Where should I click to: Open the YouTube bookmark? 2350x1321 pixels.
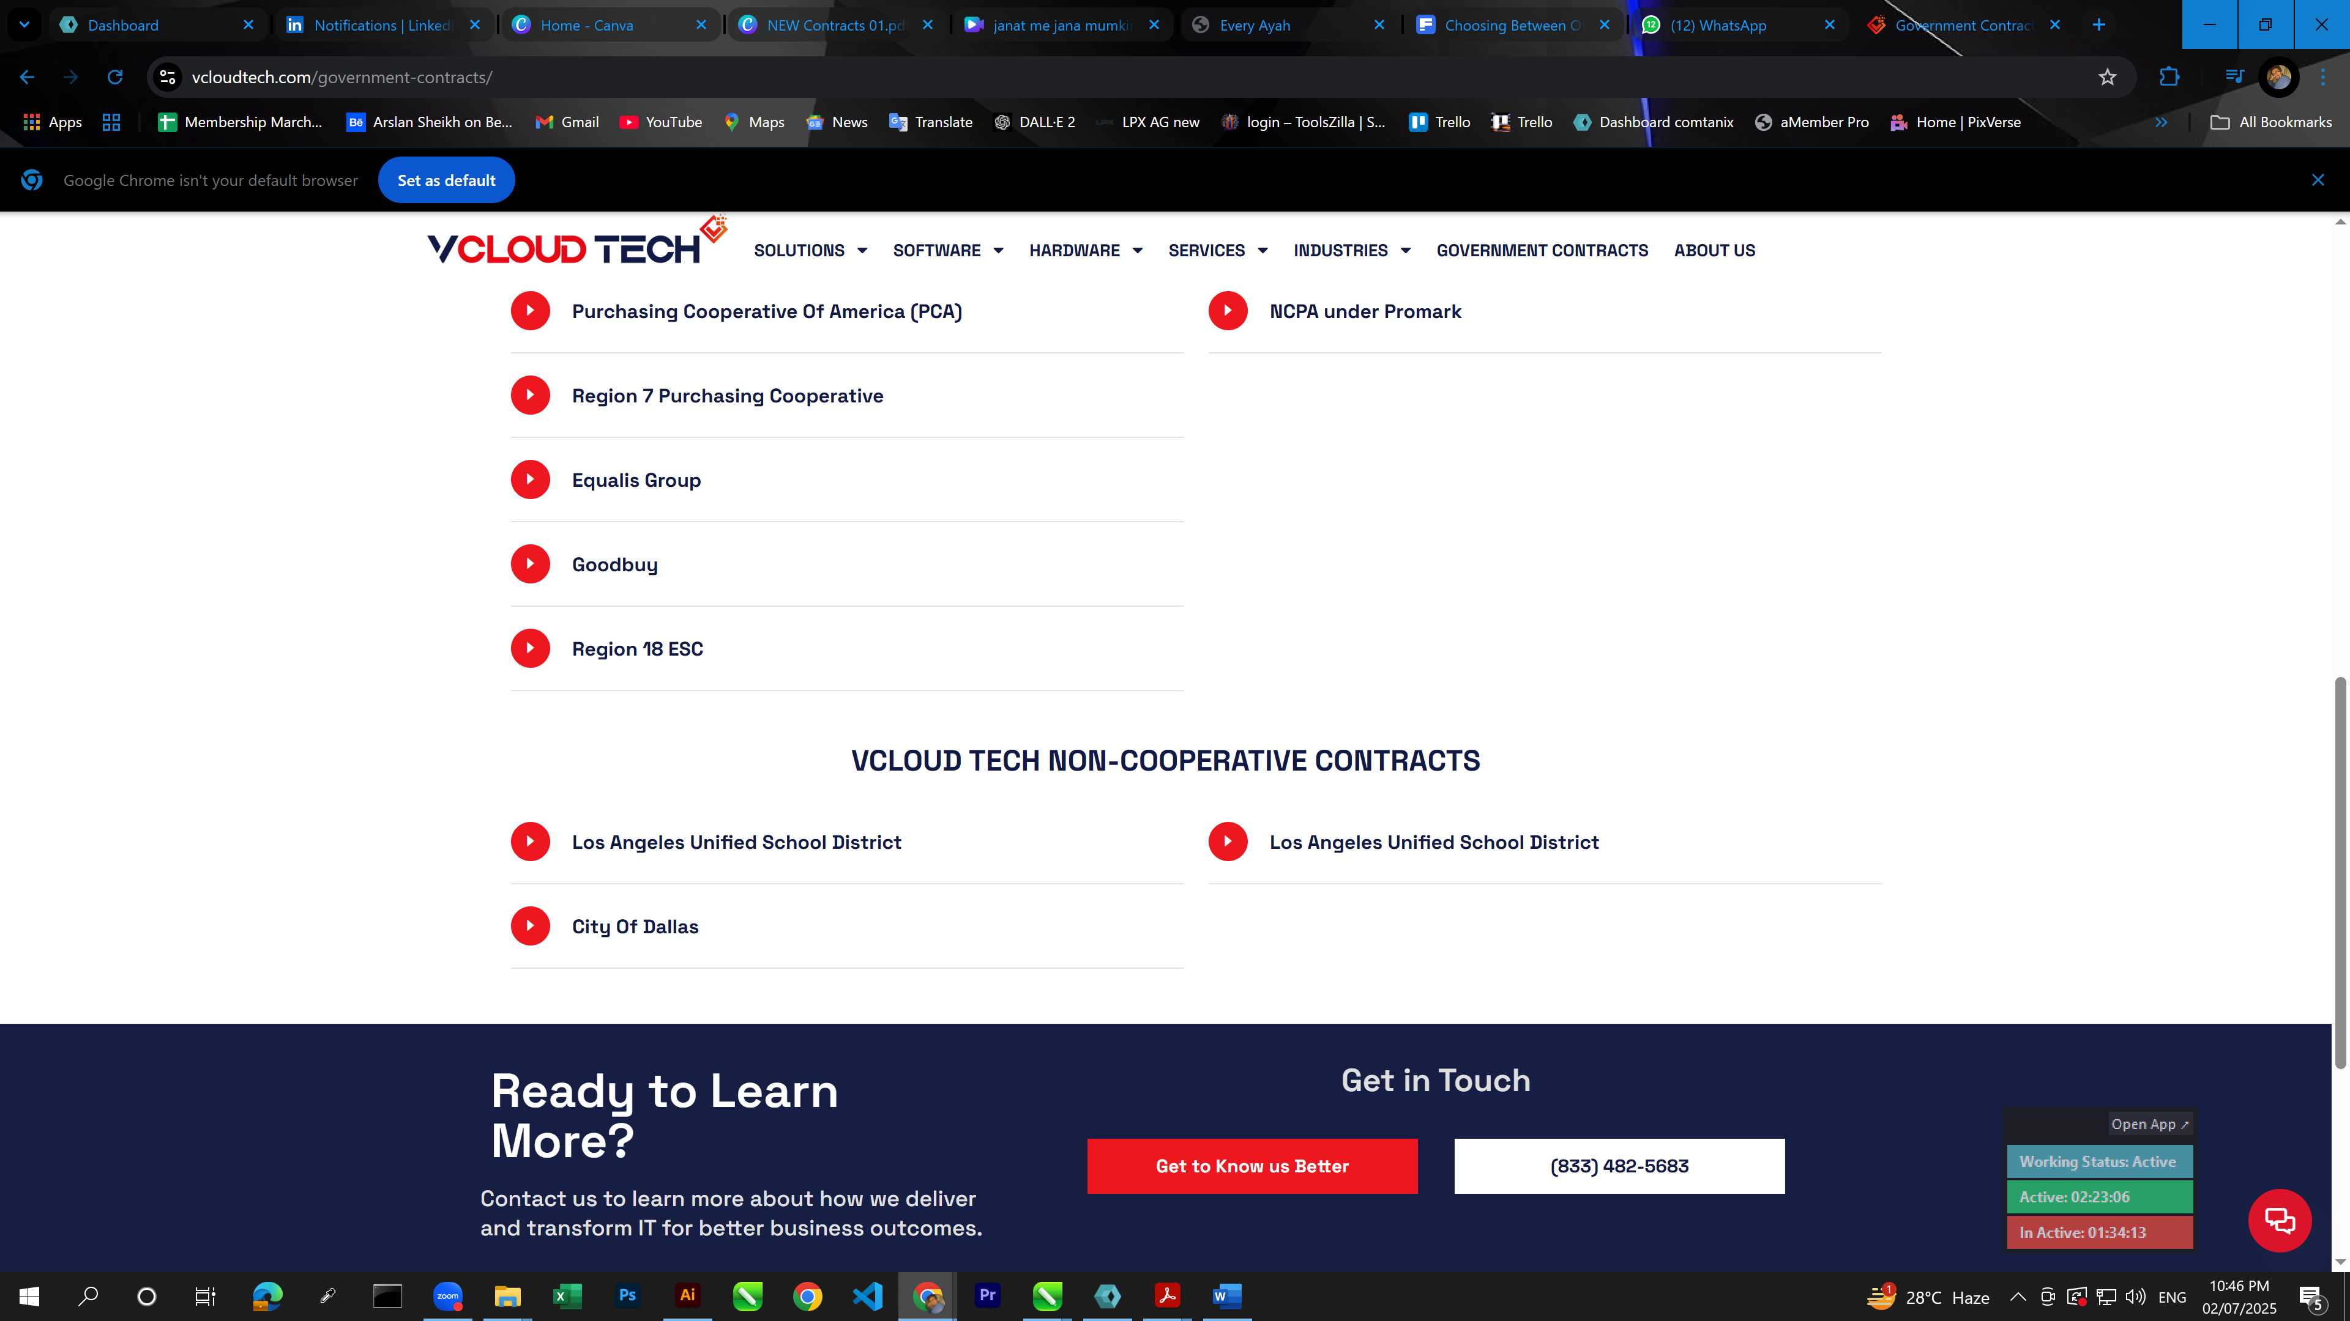click(x=660, y=122)
